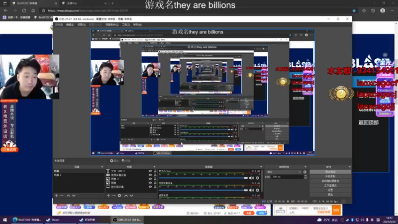Select 场景 2 in the scenes list
The image size is (398, 224).
coord(79,175)
